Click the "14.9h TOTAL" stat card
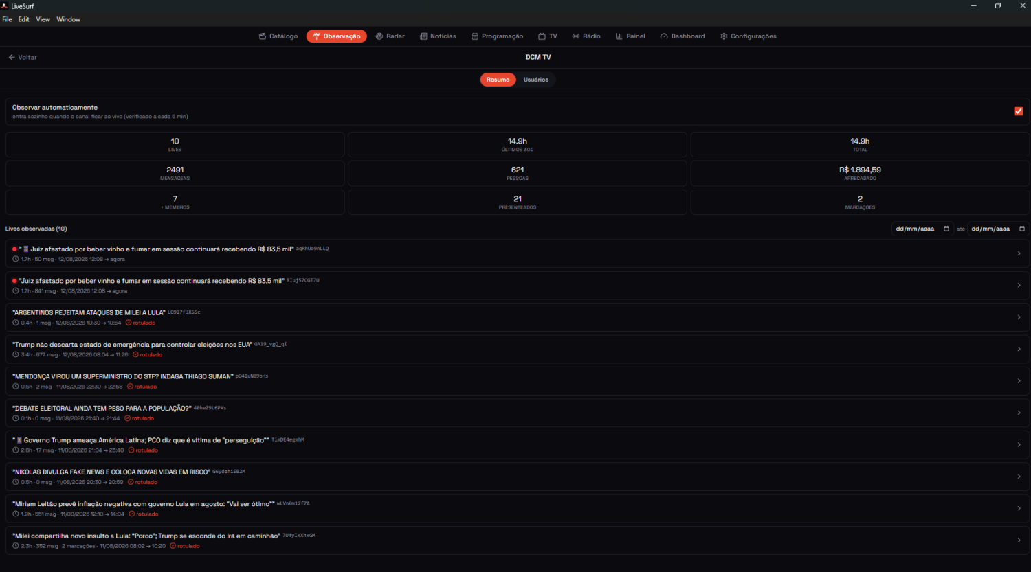Viewport: 1031px width, 572px height. pyautogui.click(x=860, y=145)
